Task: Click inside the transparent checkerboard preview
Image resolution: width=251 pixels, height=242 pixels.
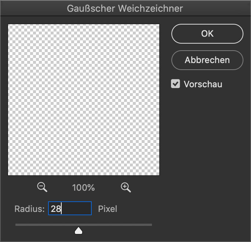Action: tap(84, 100)
